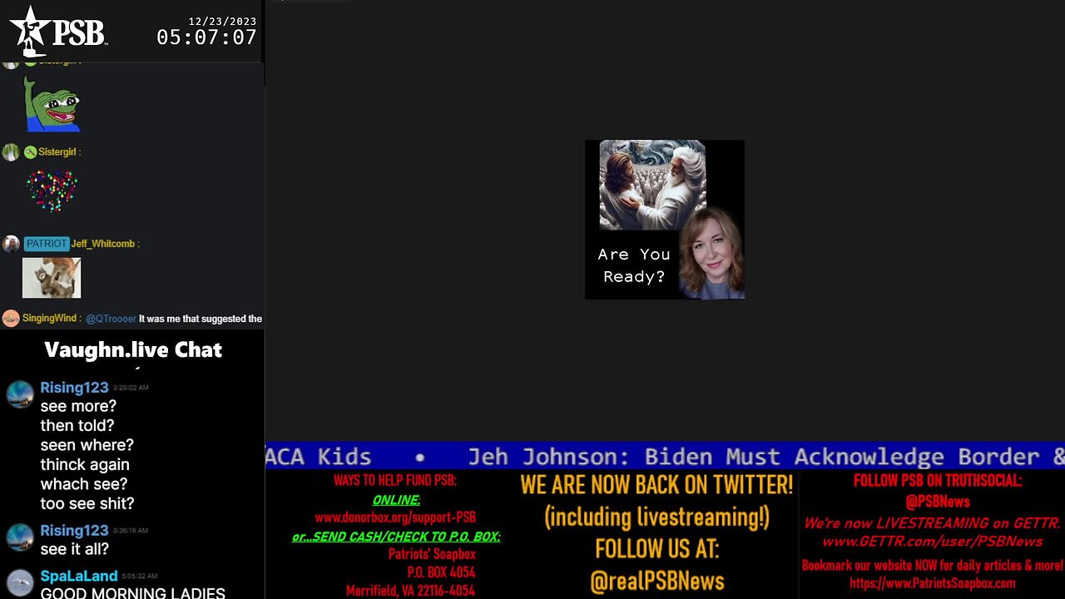The image size is (1065, 599).
Task: Click the 'Are You Ready?' thumbnail image
Action: [665, 220]
